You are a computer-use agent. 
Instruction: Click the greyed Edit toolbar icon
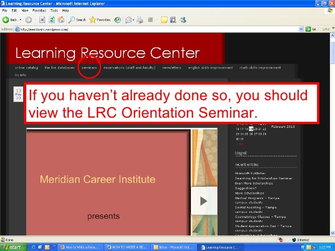pos(150,20)
